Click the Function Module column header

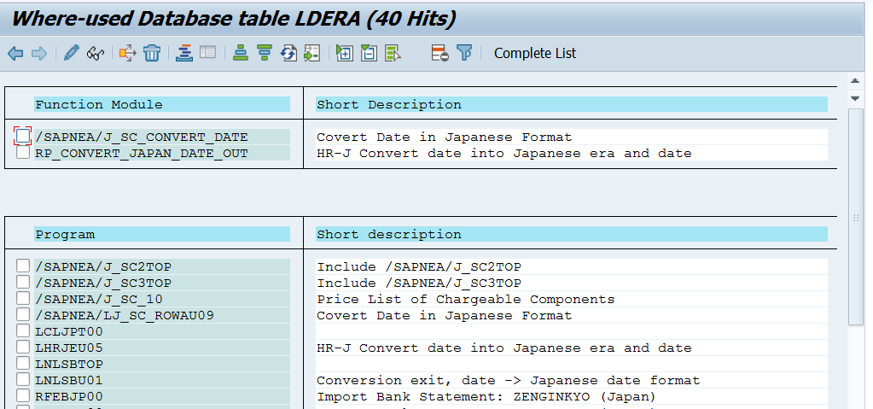pyautogui.click(x=162, y=104)
